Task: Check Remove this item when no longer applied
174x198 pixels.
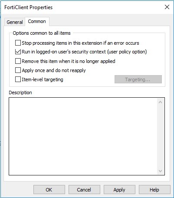Action: click(18, 61)
